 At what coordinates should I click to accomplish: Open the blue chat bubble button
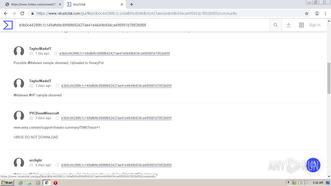[x=313, y=165]
